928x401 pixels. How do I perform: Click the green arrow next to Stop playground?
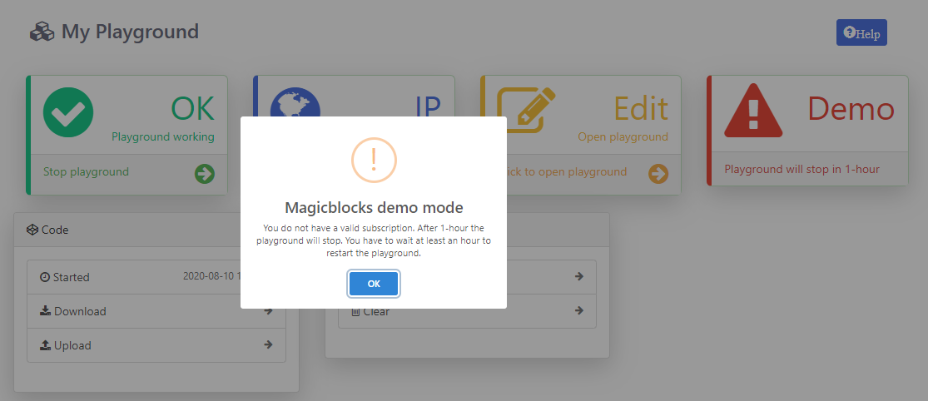[x=205, y=174]
